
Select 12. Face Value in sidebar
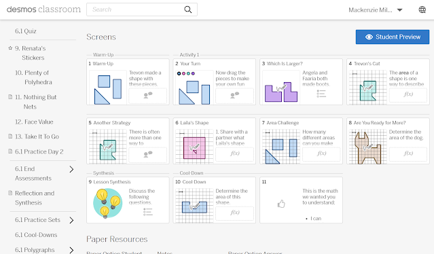click(34, 122)
